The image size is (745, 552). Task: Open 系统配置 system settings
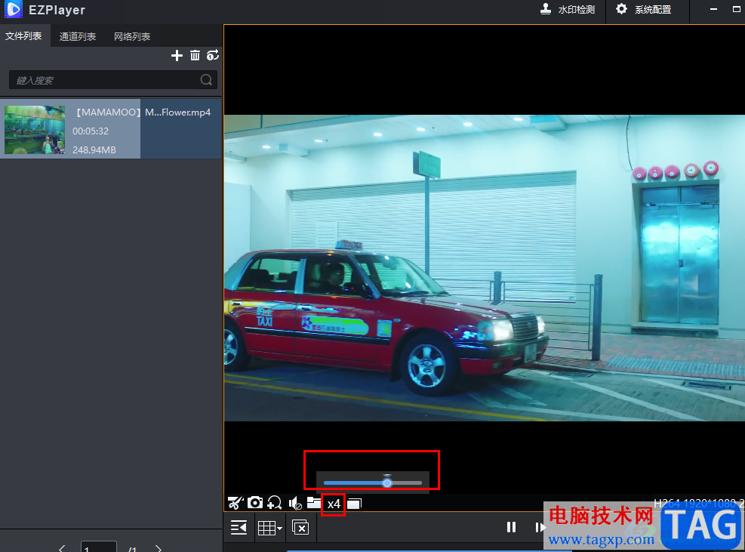click(x=644, y=10)
